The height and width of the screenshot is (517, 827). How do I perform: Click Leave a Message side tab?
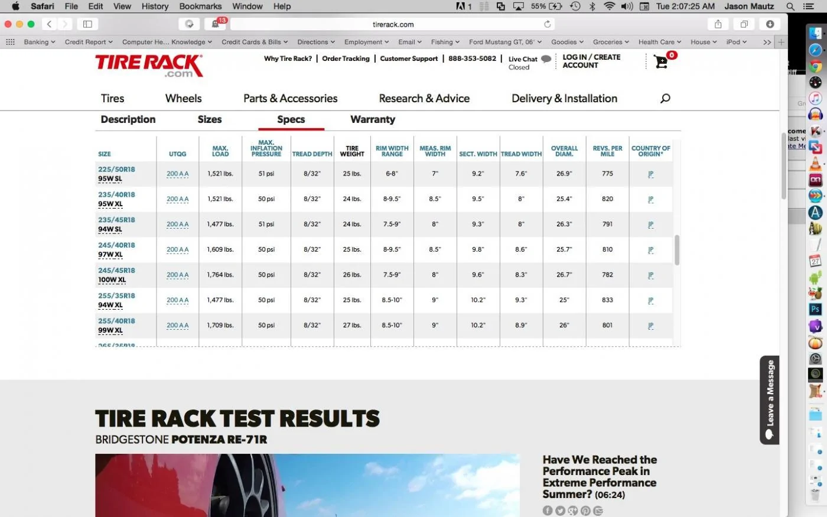click(x=769, y=400)
